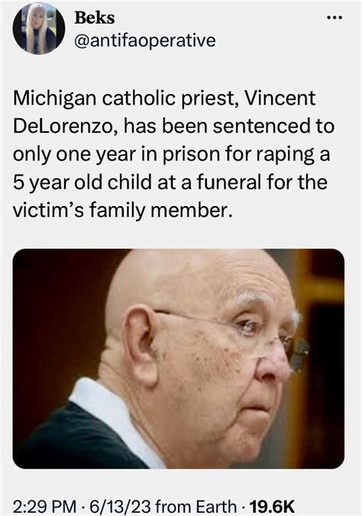Open the Beks profile avatar
The height and width of the screenshot is (516, 362).
pos(39,28)
